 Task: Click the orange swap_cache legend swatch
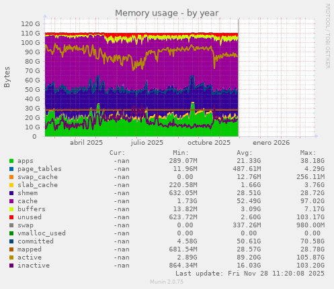tap(11, 177)
